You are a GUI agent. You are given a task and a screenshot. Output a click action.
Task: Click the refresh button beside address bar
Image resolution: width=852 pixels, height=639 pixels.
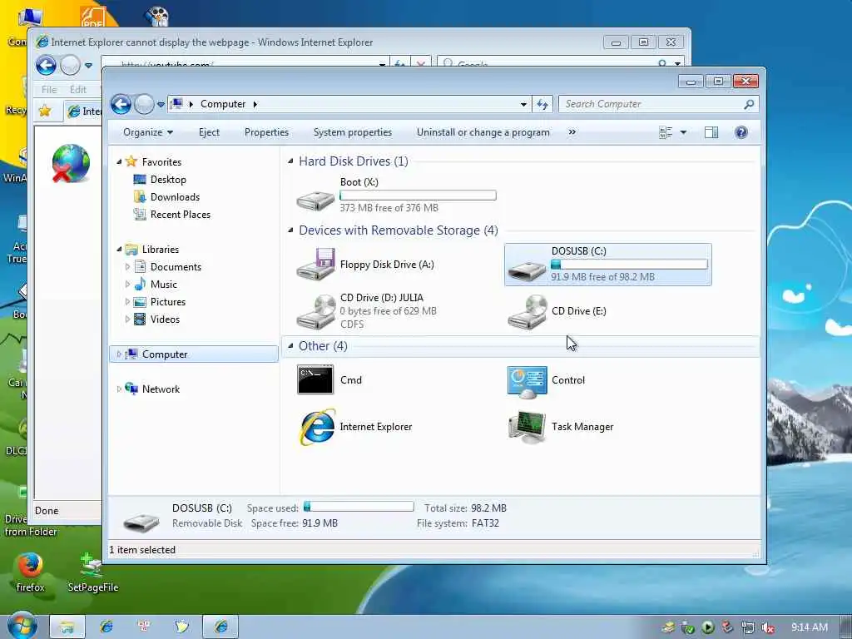pyautogui.click(x=542, y=104)
